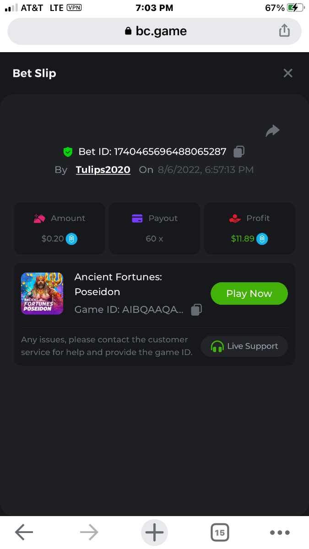
Task: Show the 15 open tabs
Action: pos(220,533)
